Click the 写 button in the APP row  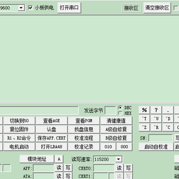[x=68, y=168]
